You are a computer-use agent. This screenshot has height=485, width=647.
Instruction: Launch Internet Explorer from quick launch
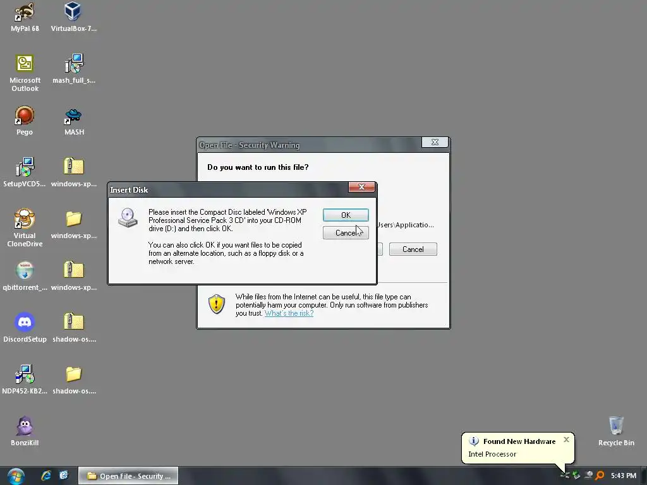pyautogui.click(x=46, y=476)
